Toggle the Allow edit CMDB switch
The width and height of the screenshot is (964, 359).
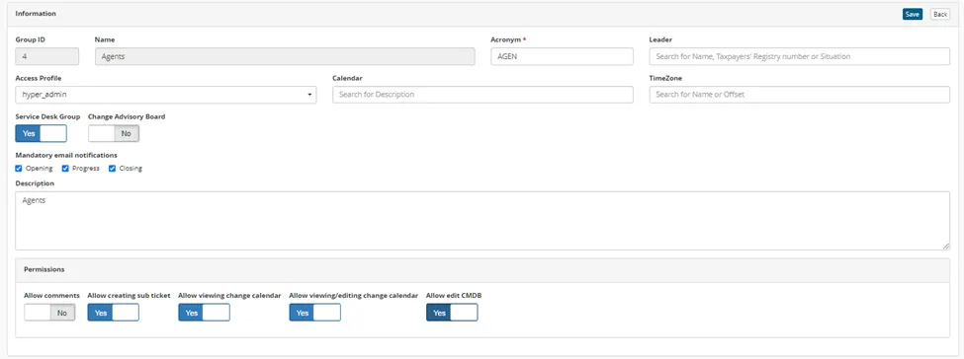pos(452,313)
